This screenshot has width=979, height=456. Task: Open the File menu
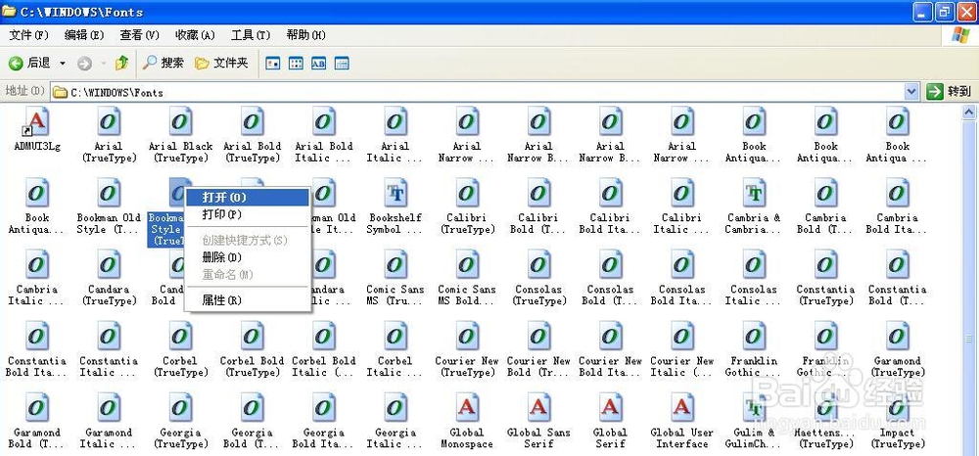(28, 35)
